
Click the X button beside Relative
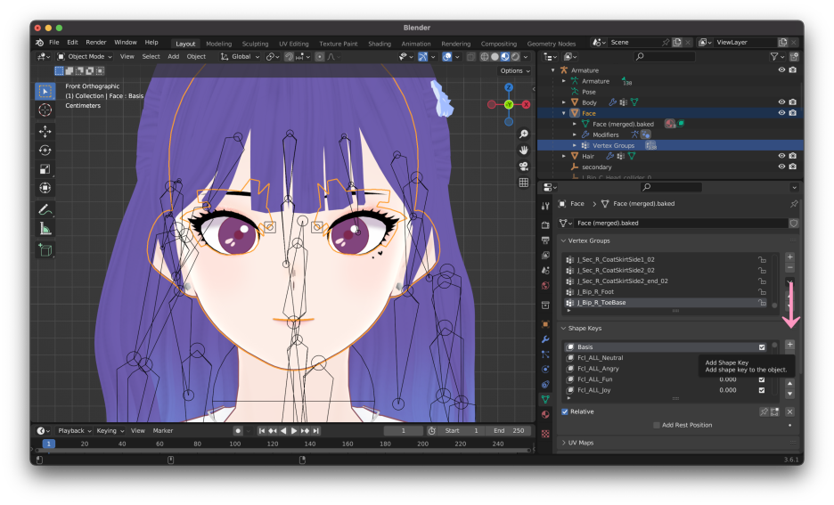(x=789, y=411)
